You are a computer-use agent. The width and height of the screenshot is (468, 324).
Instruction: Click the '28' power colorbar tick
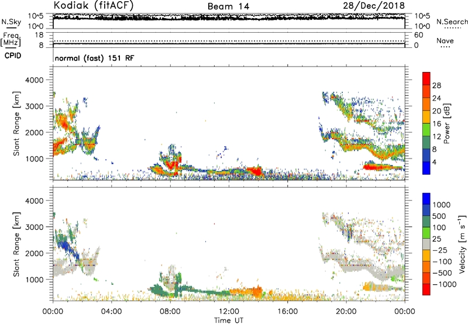tap(436, 85)
